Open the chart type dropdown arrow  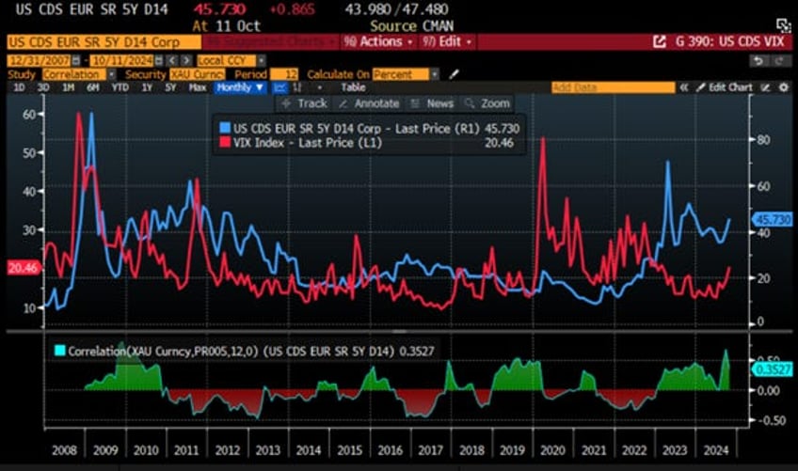pyautogui.click(x=320, y=87)
